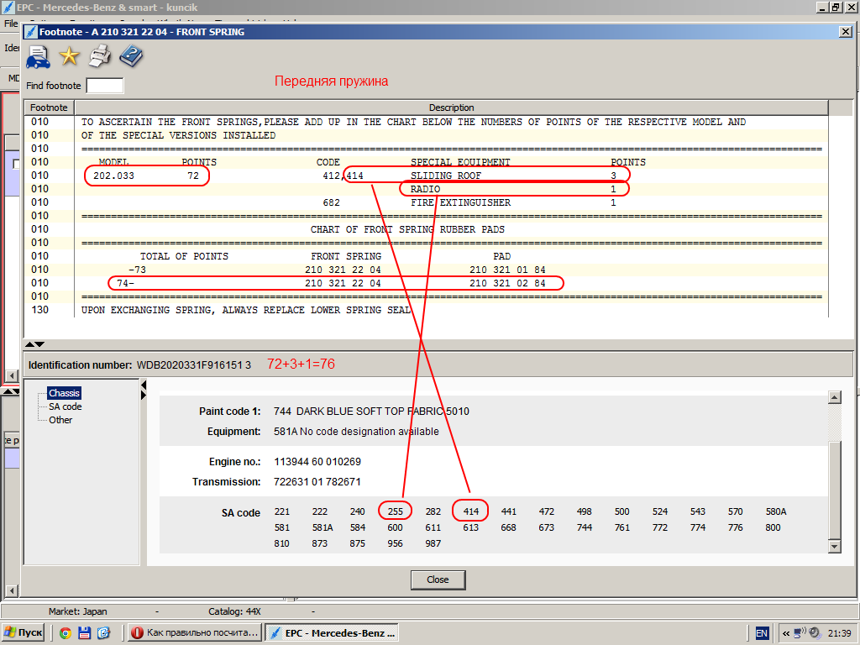The image size is (860, 645).
Task: Open the vehicle data card icon
Action: pyautogui.click(x=39, y=56)
